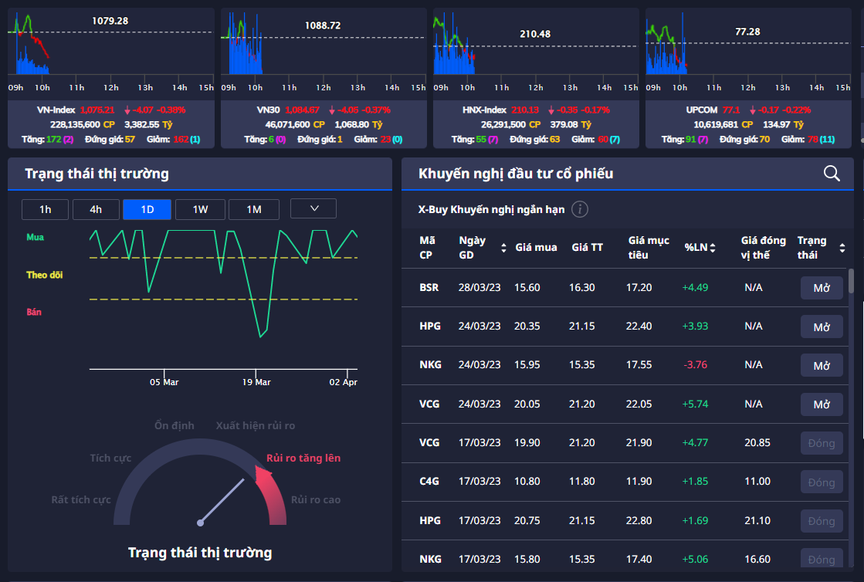Open the VN30 mini chart
This screenshot has height=582, width=864.
(x=324, y=46)
